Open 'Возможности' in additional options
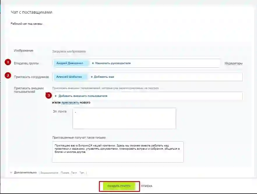257x194 pixels. pyautogui.click(x=49, y=173)
